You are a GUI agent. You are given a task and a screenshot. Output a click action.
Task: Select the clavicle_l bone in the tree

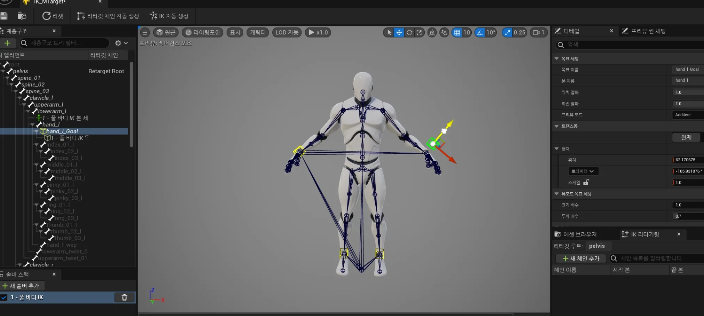[x=41, y=98]
